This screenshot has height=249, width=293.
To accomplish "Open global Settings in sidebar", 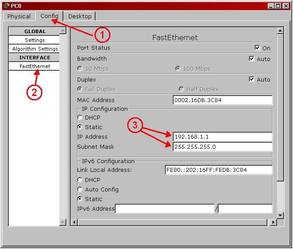I will pos(34,40).
